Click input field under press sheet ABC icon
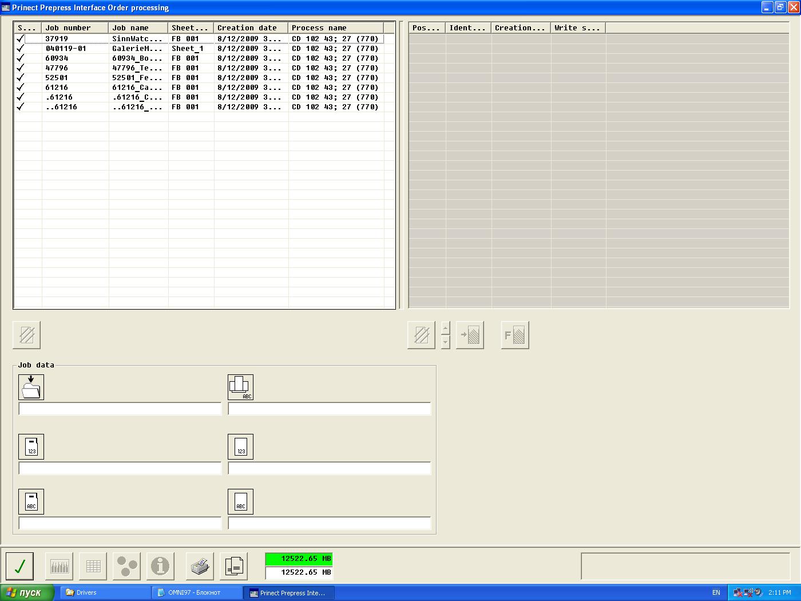The width and height of the screenshot is (801, 601). click(x=330, y=409)
